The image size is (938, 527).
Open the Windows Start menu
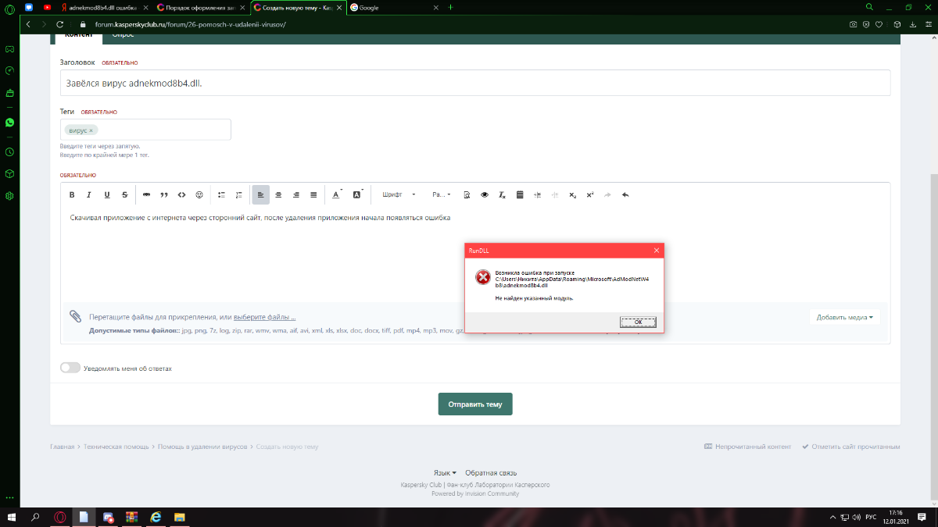click(11, 517)
